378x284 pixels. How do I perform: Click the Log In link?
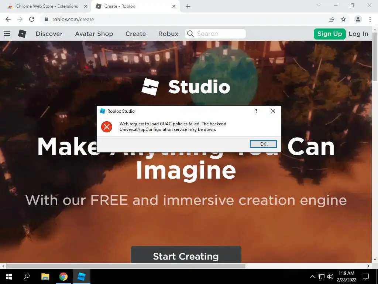pyautogui.click(x=358, y=34)
